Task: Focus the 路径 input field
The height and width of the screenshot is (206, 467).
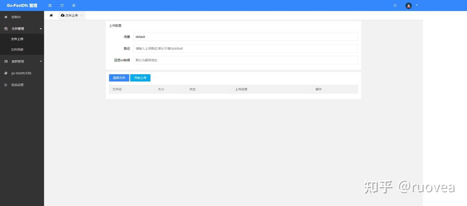Action: pos(245,48)
